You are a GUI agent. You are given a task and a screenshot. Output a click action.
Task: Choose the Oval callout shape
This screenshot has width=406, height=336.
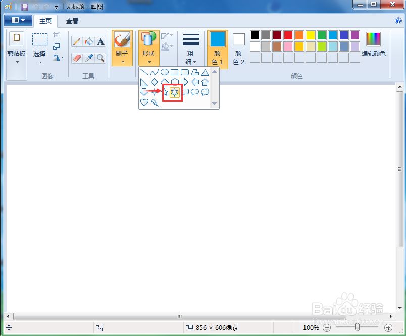click(195, 92)
